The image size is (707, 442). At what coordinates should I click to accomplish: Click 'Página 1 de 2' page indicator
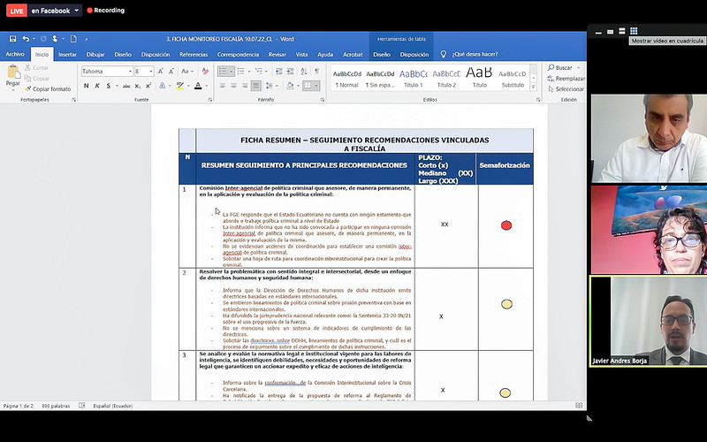pyautogui.click(x=18, y=406)
